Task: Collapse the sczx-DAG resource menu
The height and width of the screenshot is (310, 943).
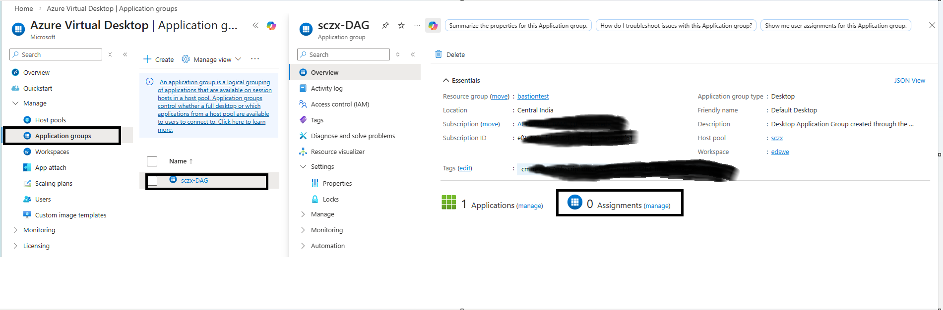Action: tap(413, 54)
